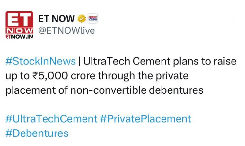Viewport: 245px width, 146px height.
Task: Click the gold verified checkmark badge
Action: pos(81,19)
